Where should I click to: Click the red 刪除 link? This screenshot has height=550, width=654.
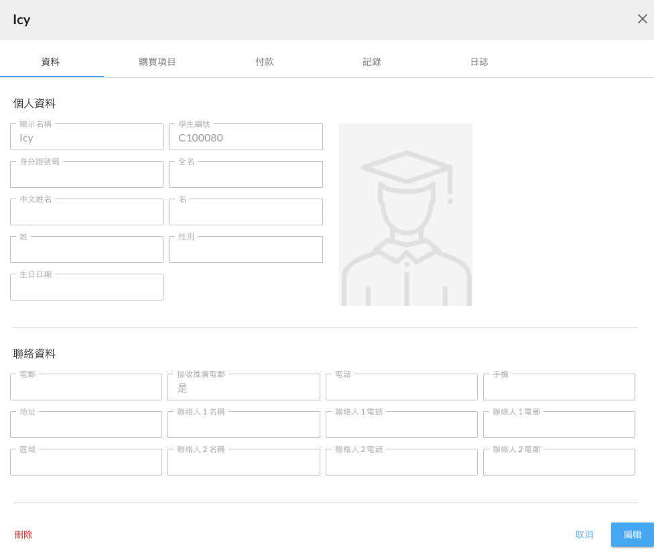click(x=23, y=535)
